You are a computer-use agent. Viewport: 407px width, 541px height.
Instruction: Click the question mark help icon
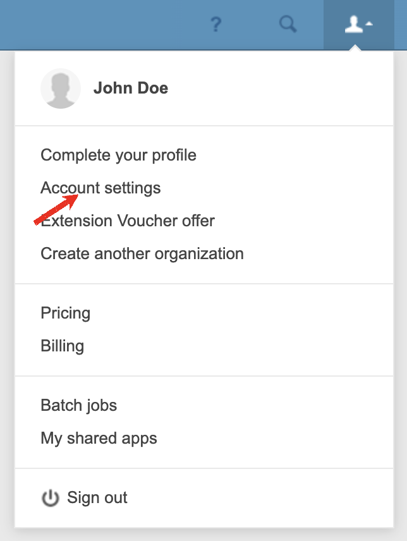[x=216, y=25]
